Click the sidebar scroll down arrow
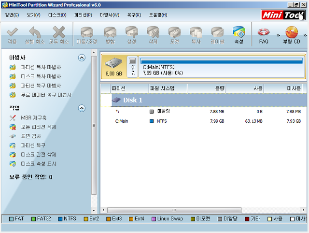The image size is (309, 233). 94,211
